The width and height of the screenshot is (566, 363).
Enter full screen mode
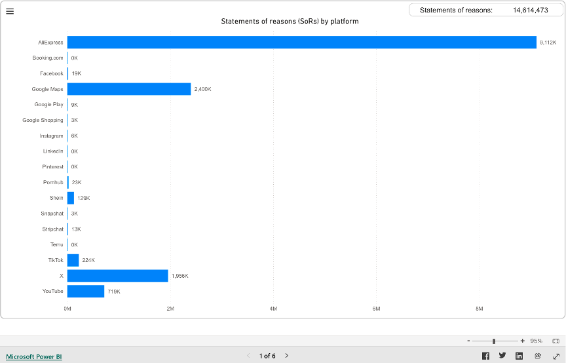point(556,356)
